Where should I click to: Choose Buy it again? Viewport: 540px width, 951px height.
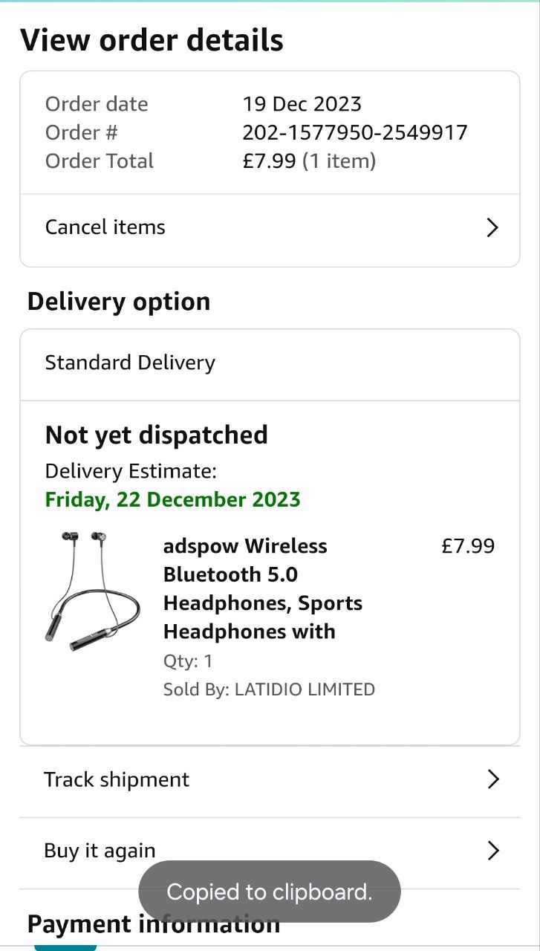[x=100, y=851]
